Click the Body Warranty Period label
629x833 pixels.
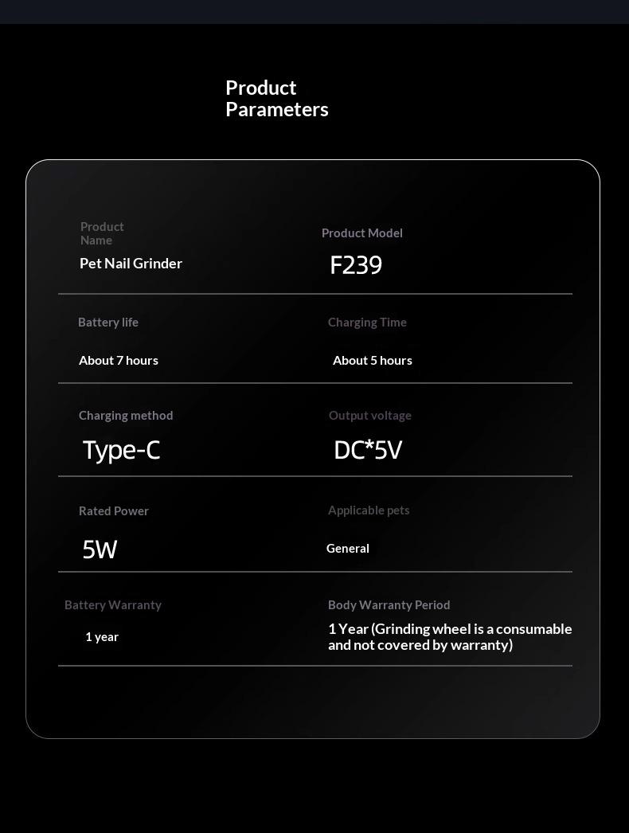(389, 604)
